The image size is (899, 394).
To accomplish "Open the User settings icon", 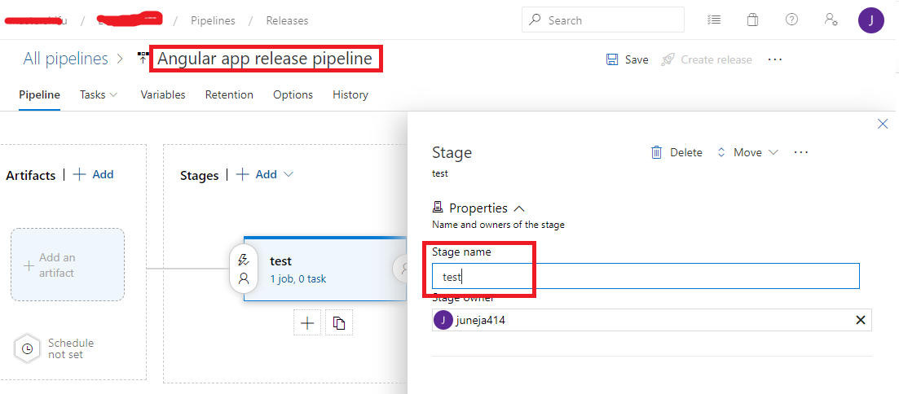I will 831,20.
